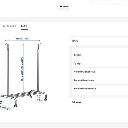The height and width of the screenshot is (128, 128).
Task: Click the 111 cm width label
Action: 23,39
